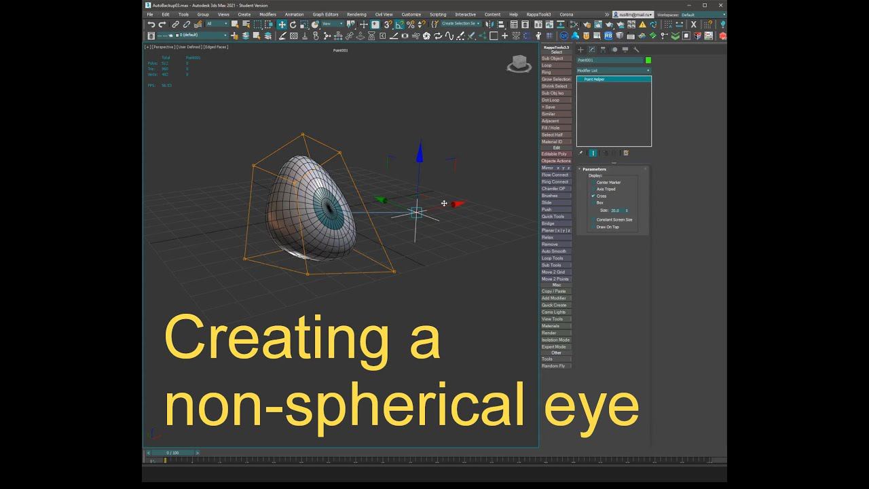This screenshot has height=489, width=869.
Task: Open the Display command panel tab
Action: (625, 50)
